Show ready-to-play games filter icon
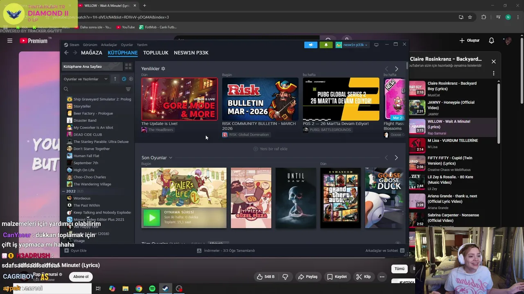 point(131,79)
